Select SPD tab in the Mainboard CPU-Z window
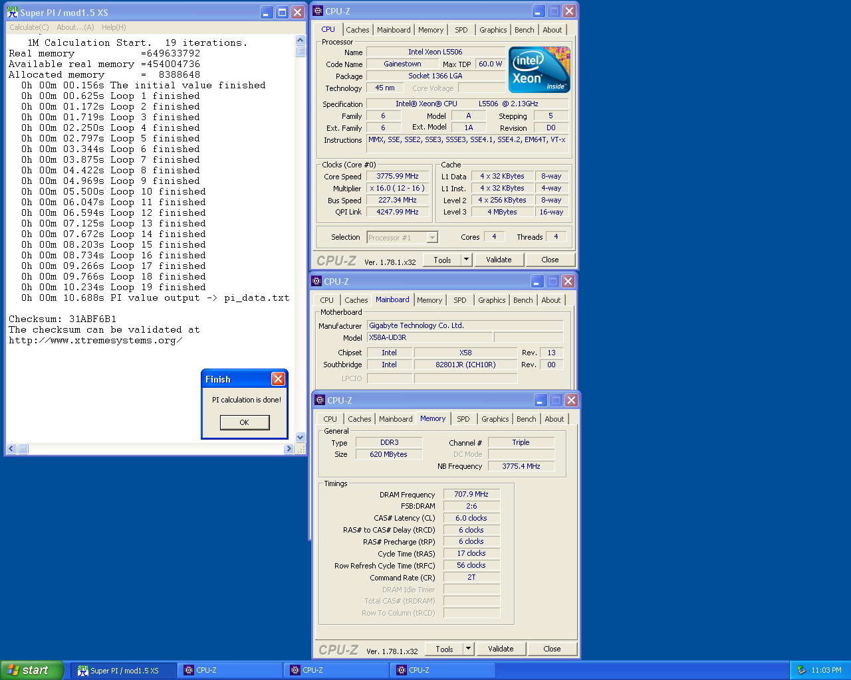 [460, 300]
